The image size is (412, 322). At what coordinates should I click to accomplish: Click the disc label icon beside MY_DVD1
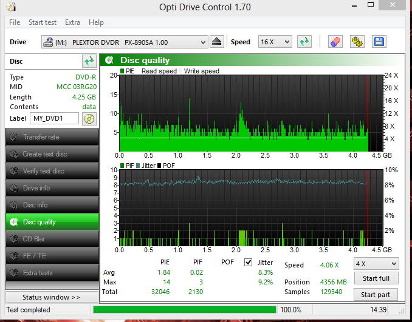pos(89,119)
